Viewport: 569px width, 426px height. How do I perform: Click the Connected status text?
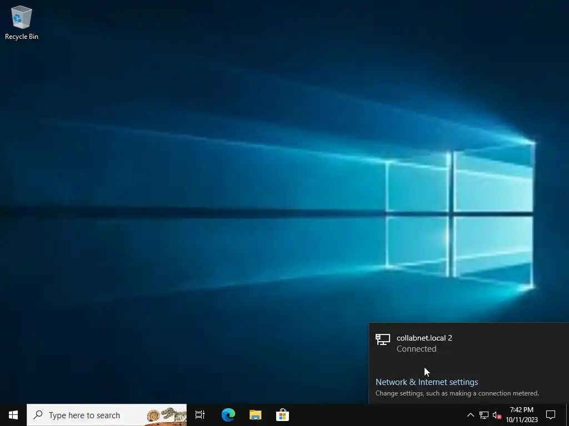[416, 349]
